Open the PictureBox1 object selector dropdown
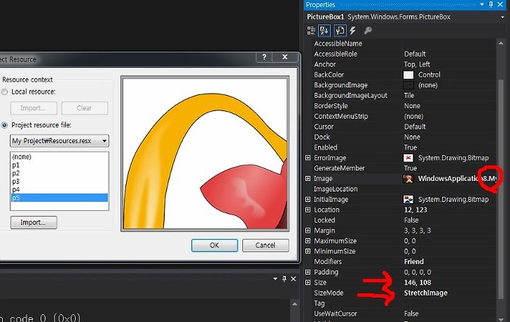This screenshot has width=510, height=322. coord(503,17)
